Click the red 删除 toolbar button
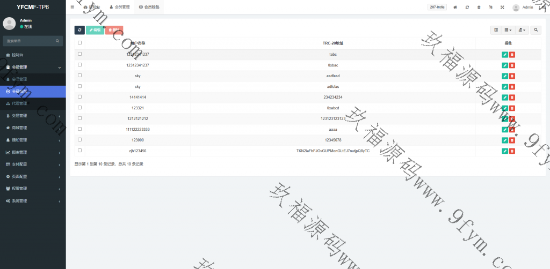Viewport: 550px width, 269px height. [114, 30]
